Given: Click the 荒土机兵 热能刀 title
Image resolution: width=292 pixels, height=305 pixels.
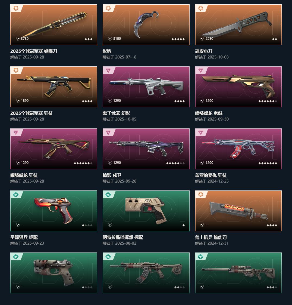Looking at the screenshot, I should pyautogui.click(x=211, y=237).
